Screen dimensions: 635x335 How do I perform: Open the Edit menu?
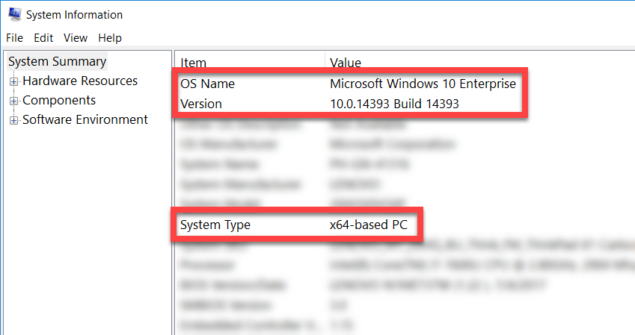(43, 38)
